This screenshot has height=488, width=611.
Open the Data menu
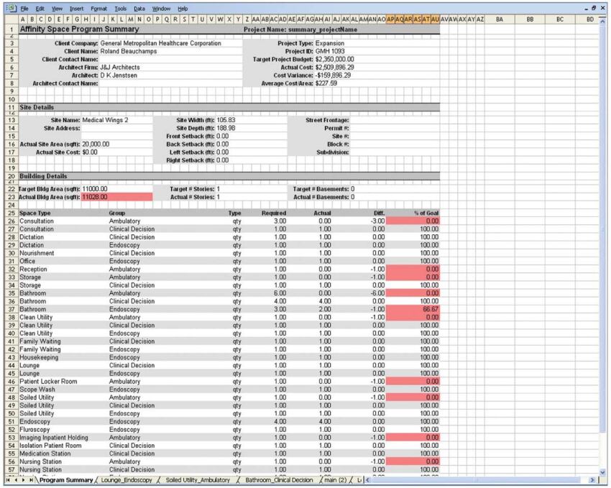point(139,9)
